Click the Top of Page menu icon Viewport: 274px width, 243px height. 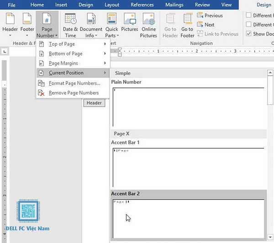click(x=42, y=44)
